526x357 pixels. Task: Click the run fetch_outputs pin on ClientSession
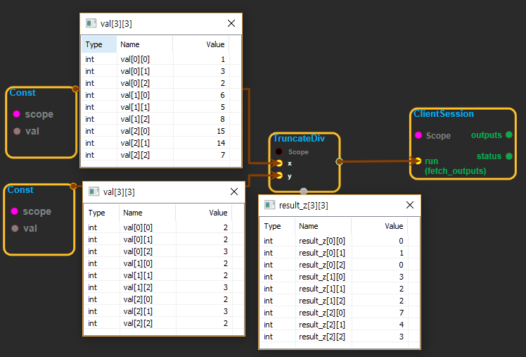click(418, 161)
